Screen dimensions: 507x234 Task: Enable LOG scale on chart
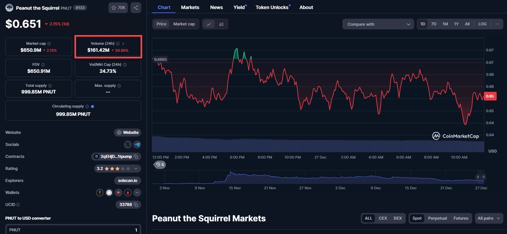[x=482, y=24]
